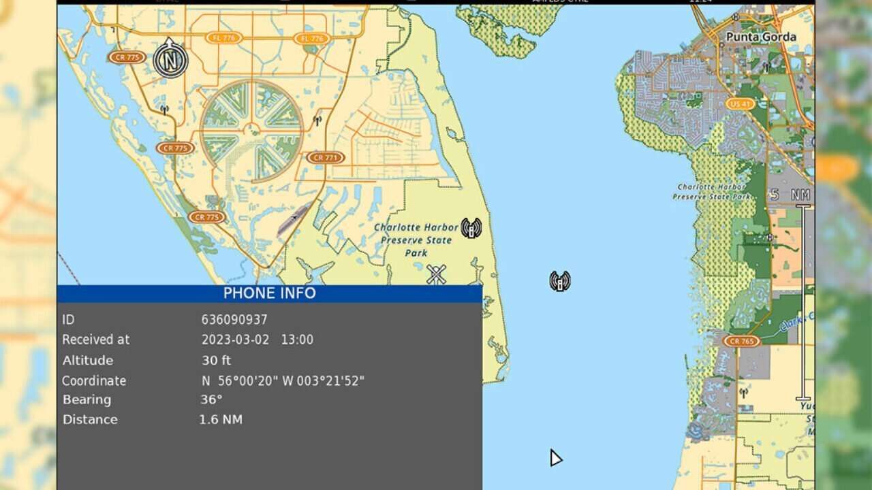The image size is (872, 490).
Task: Click the 5 NM map scale bar
Action: (x=803, y=302)
